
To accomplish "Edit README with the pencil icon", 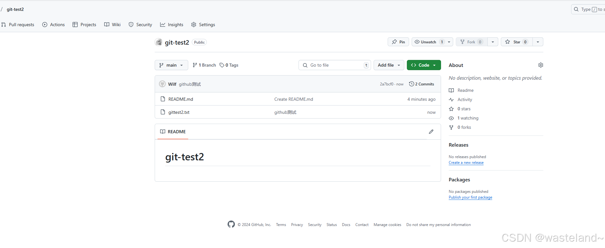I will 431,132.
